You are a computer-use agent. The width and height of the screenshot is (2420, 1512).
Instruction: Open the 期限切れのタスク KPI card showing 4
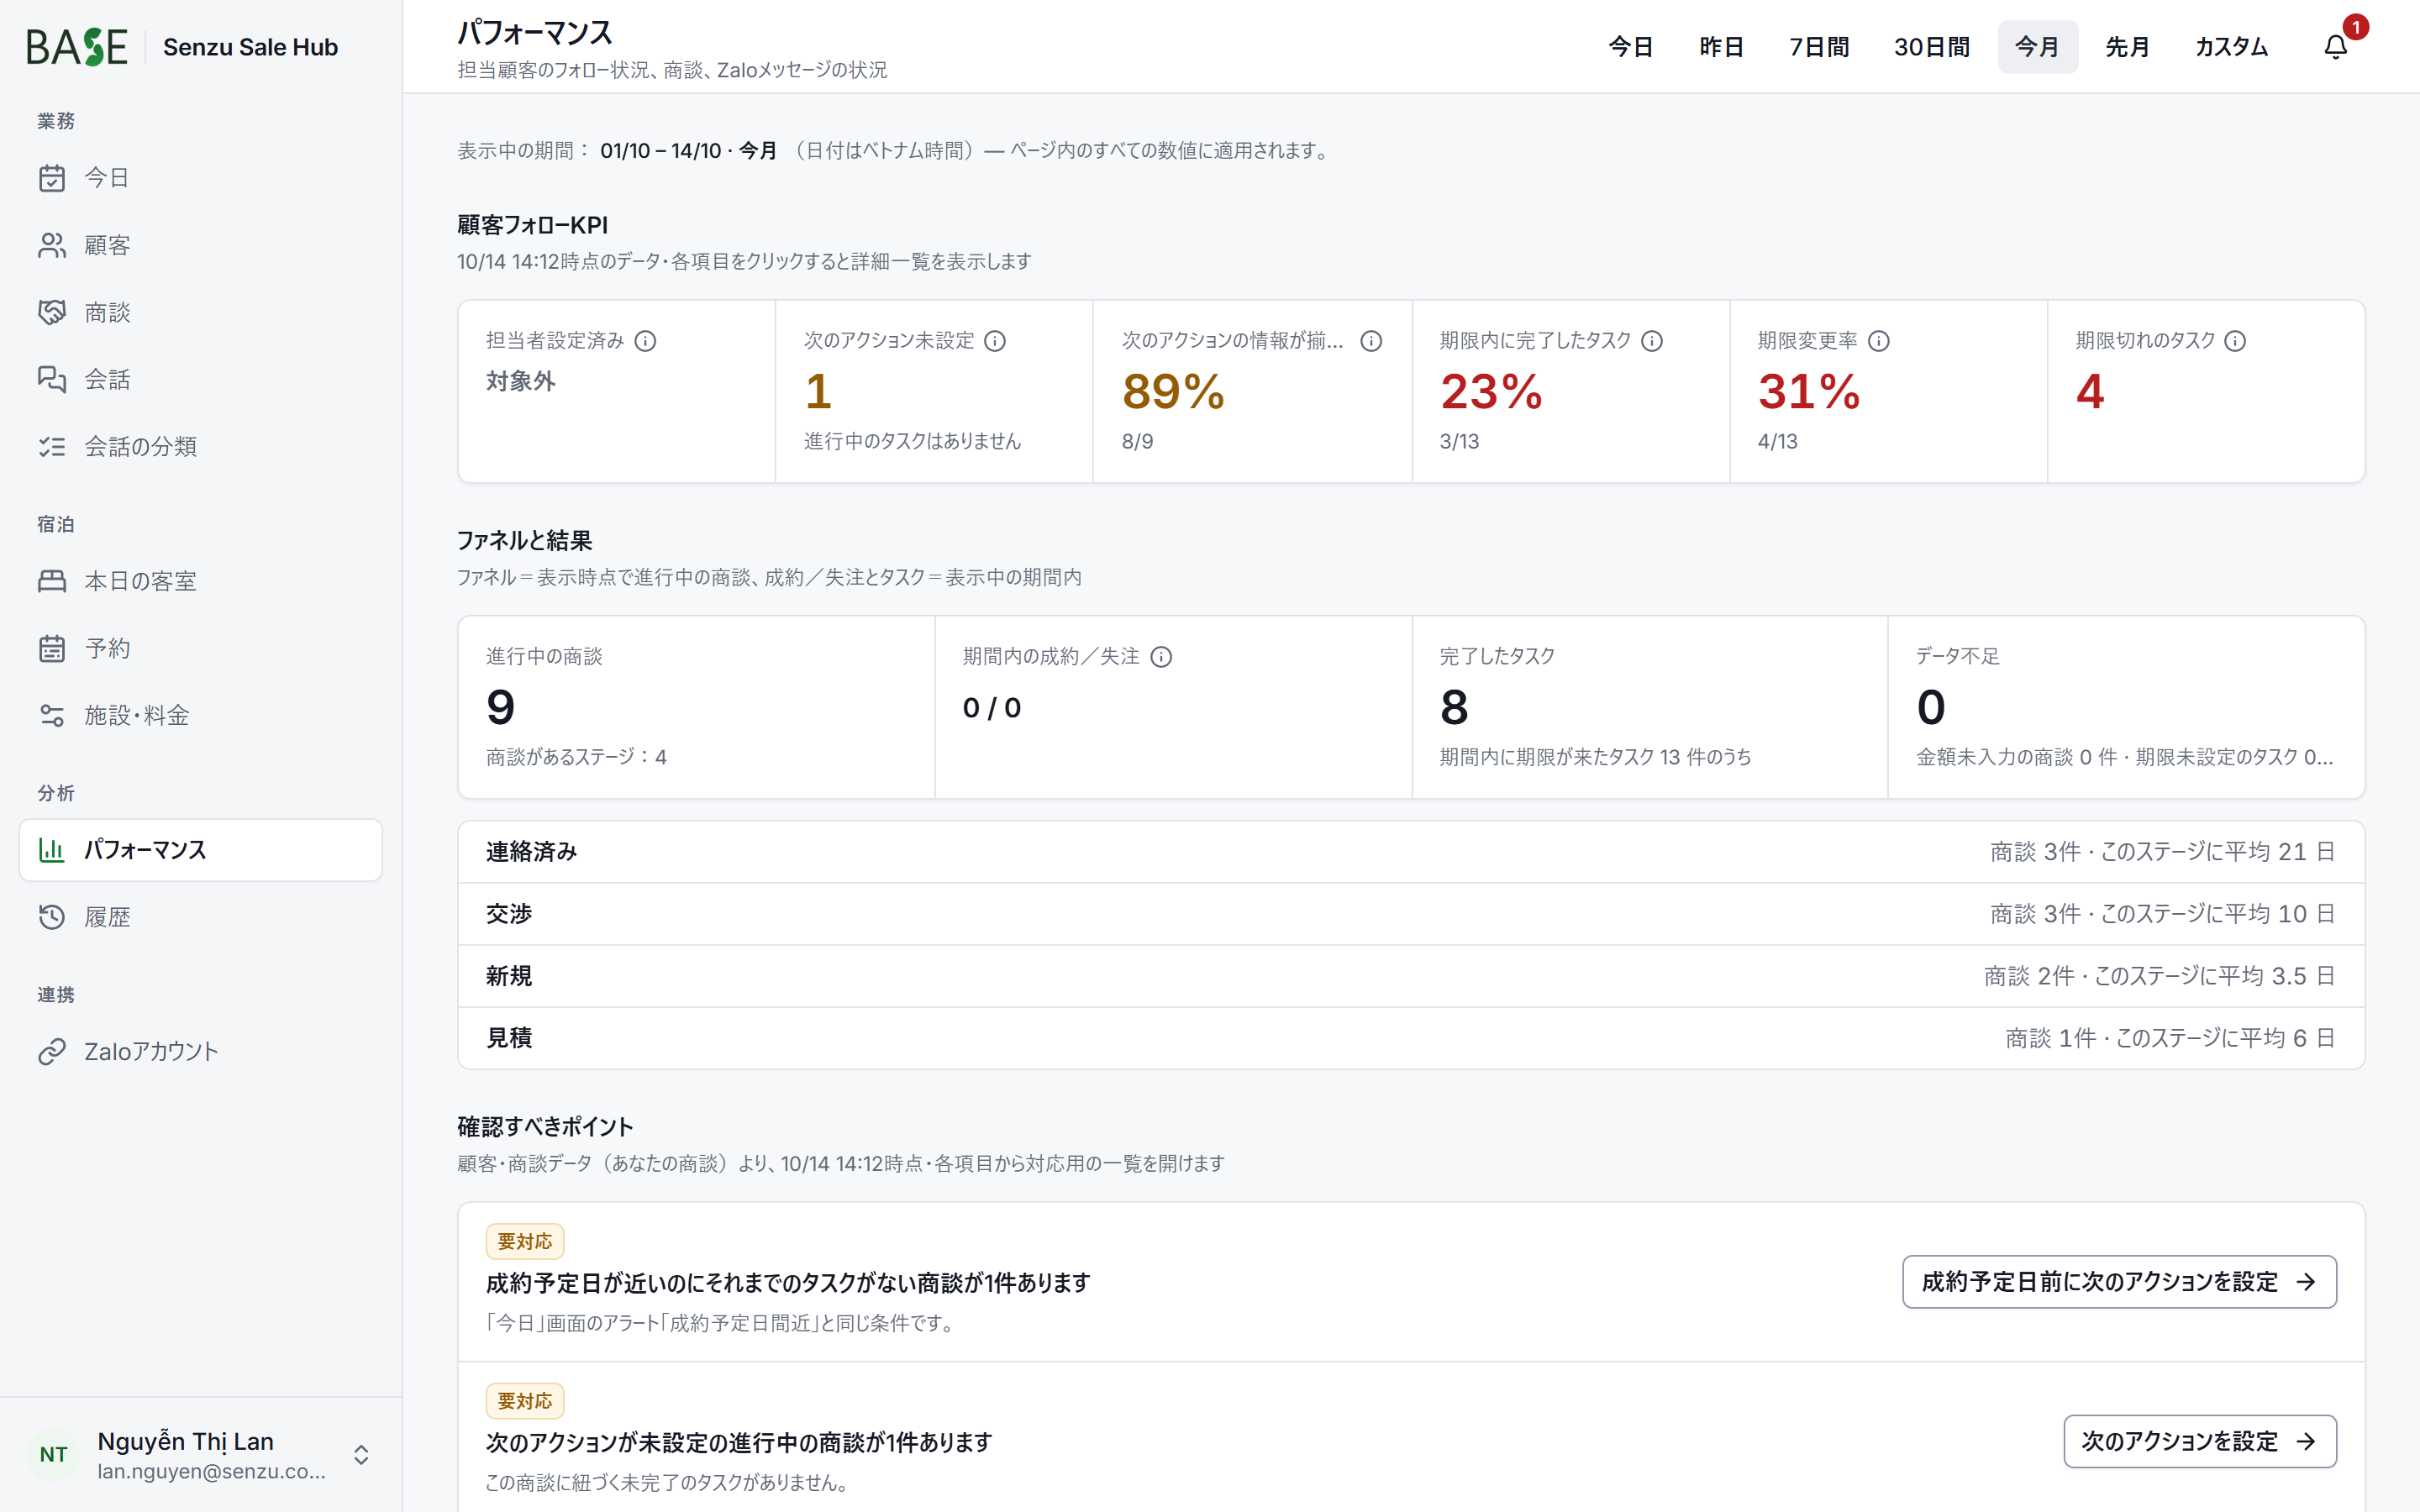coord(2206,391)
